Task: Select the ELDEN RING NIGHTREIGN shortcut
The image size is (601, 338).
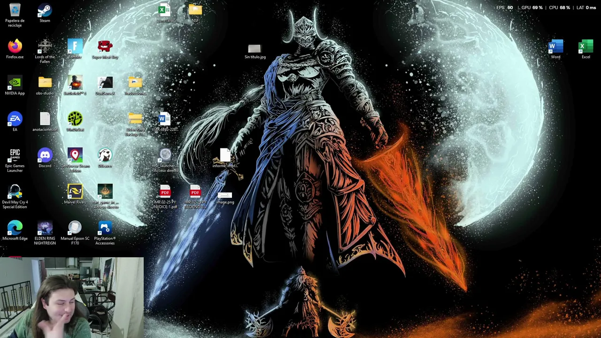Action: [x=45, y=233]
